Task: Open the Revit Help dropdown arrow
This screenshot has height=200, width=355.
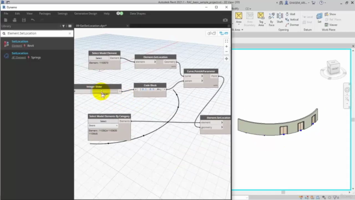Action: (326, 3)
